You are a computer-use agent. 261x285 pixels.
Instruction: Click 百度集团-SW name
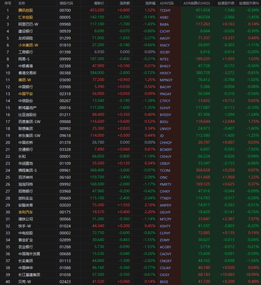[x=29, y=122]
